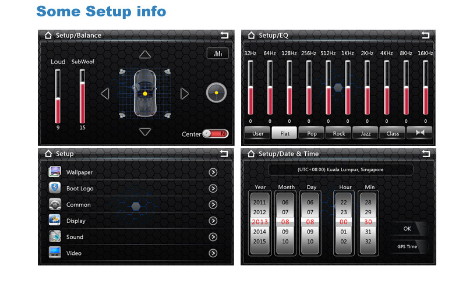Pick year 2014 in the Year wheel
Viewport: 466px width, 287px height.
coord(259,232)
